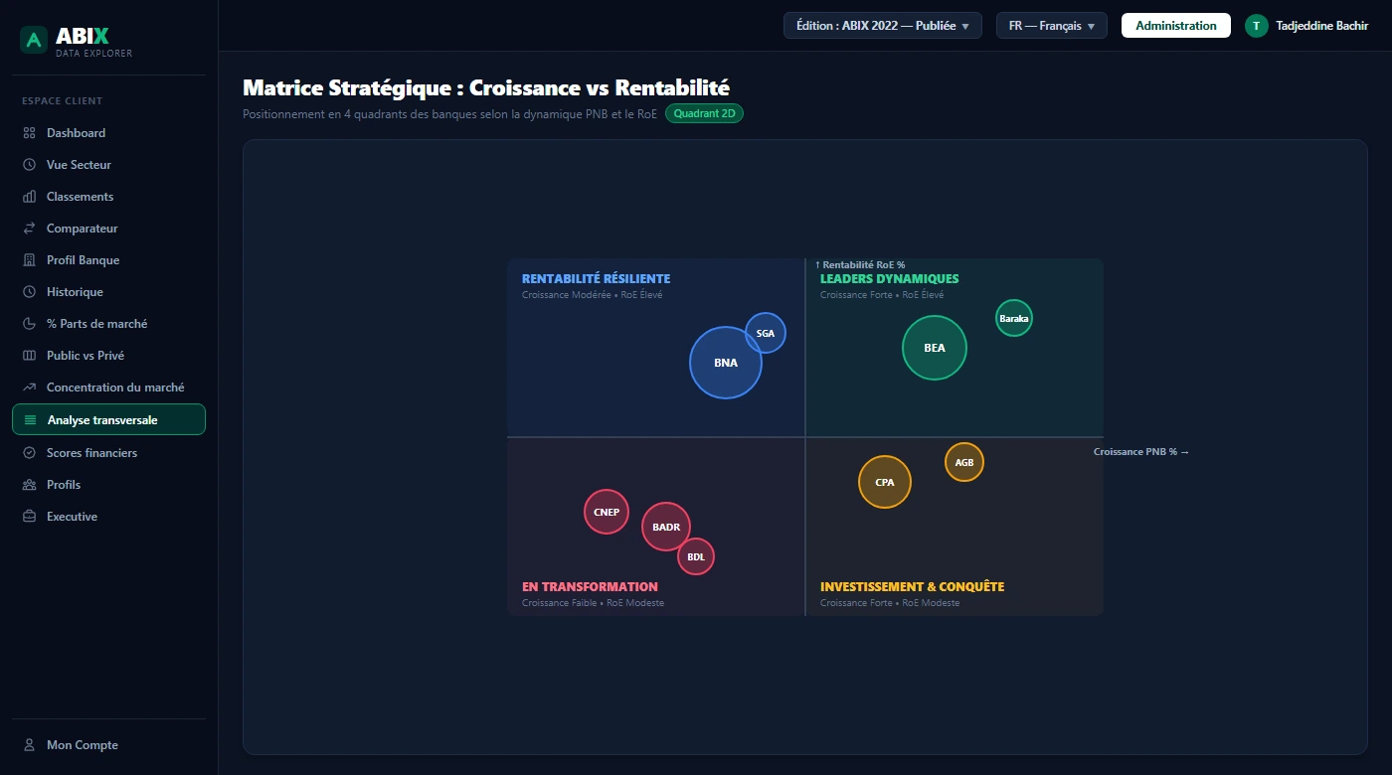Select Comparateur in the sidebar
The height and width of the screenshot is (775, 1392).
tap(108, 229)
